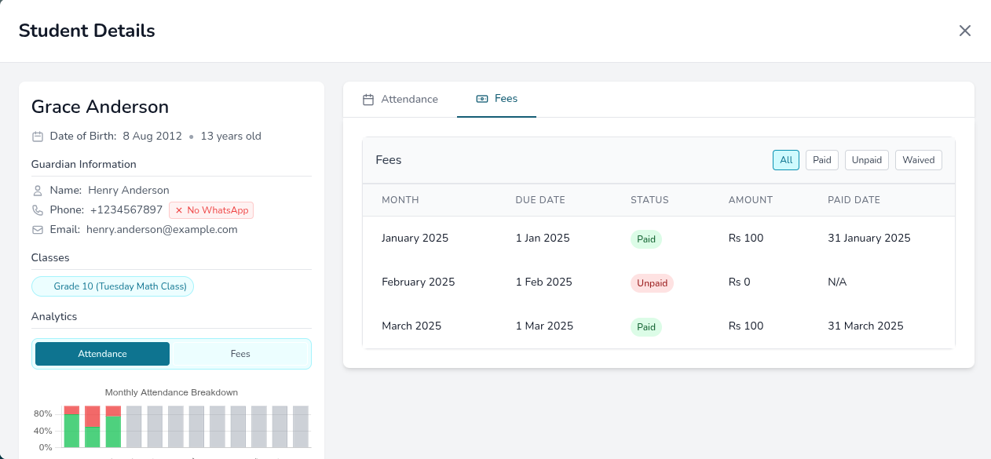
Task: Toggle the Attendance view in Analytics panel
Action: (102, 353)
